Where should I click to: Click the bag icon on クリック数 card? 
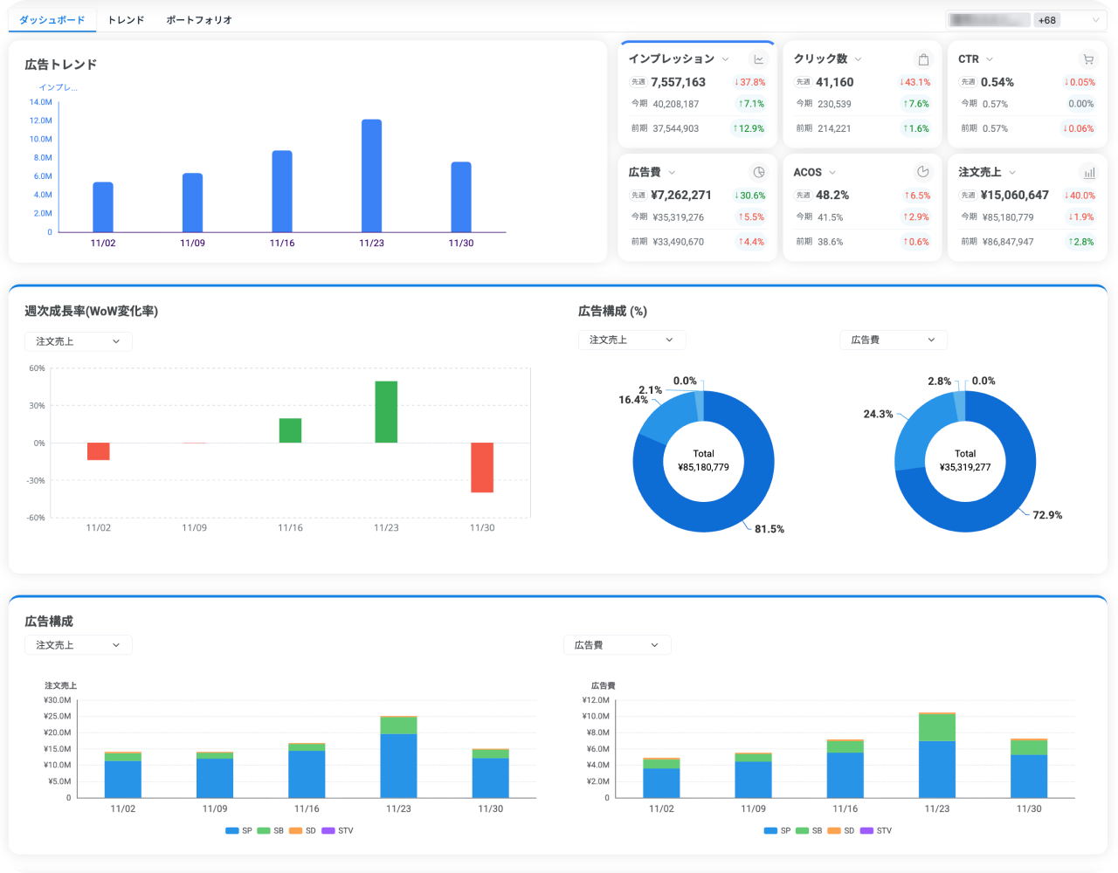pos(923,59)
